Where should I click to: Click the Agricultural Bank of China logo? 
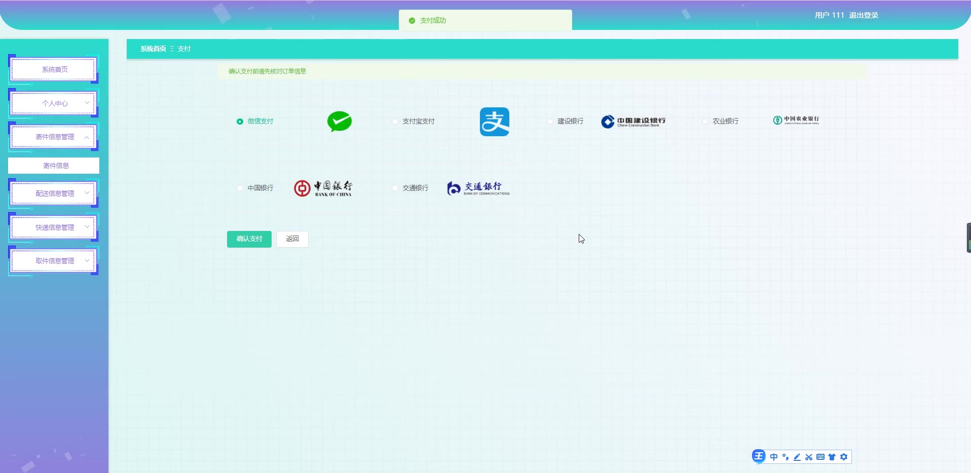coord(796,120)
